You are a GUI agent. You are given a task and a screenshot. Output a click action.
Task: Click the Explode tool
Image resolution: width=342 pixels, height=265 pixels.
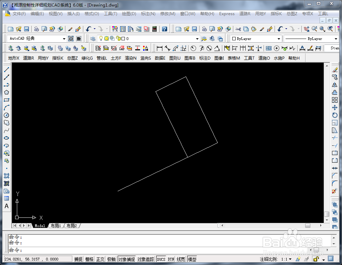coord(335,191)
